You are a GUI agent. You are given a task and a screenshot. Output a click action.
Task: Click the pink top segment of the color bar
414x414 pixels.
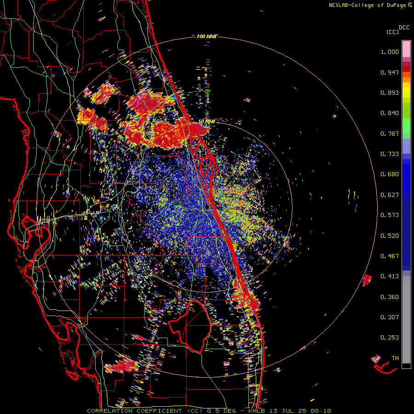click(x=406, y=49)
